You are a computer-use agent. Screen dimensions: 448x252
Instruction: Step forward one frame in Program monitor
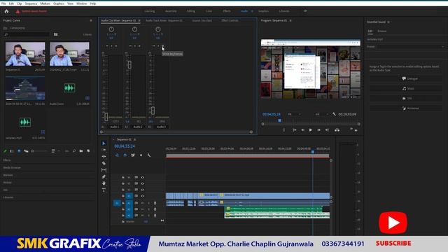pyautogui.click(x=319, y=130)
